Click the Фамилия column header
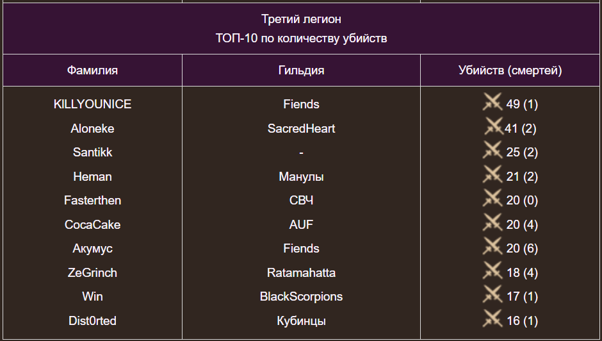Screen dimensions: 602x341 (x=92, y=71)
